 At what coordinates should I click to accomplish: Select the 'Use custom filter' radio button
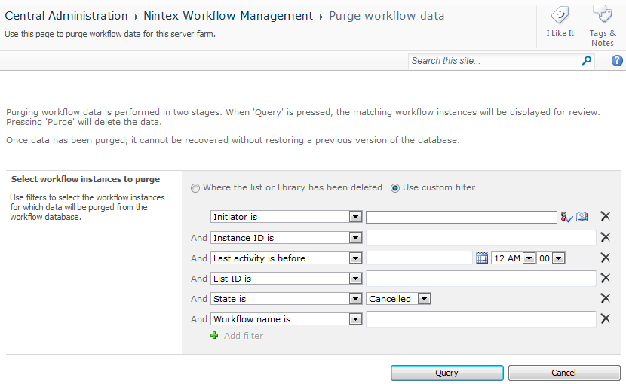click(395, 187)
